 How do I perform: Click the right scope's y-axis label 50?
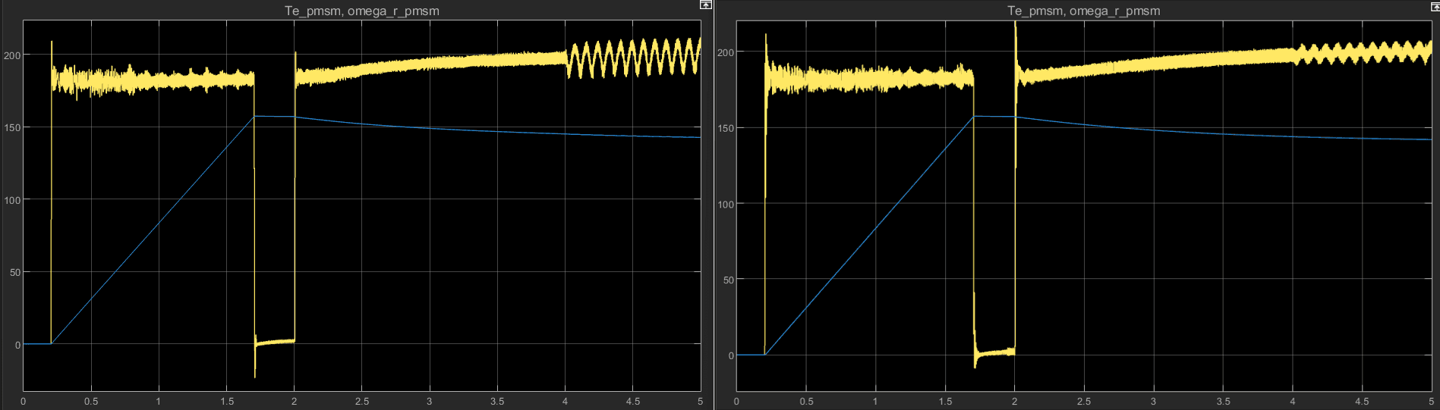[x=729, y=280]
